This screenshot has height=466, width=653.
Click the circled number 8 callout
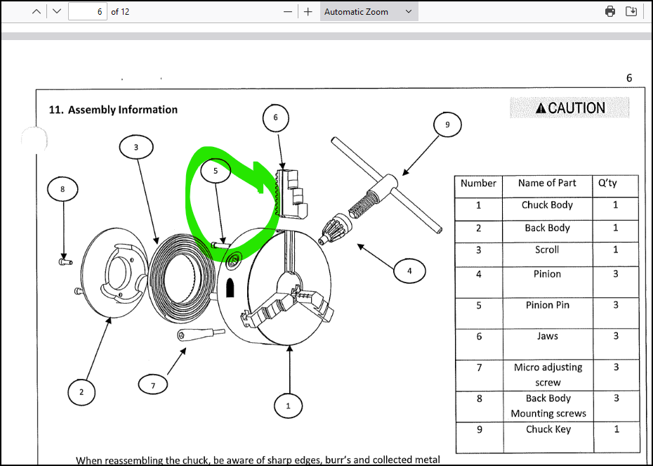pyautogui.click(x=62, y=189)
